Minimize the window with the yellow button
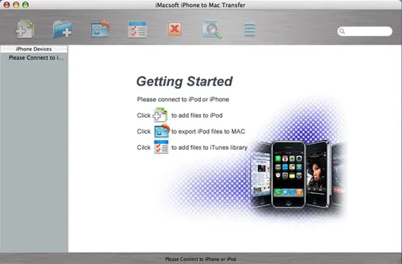 (16, 5)
